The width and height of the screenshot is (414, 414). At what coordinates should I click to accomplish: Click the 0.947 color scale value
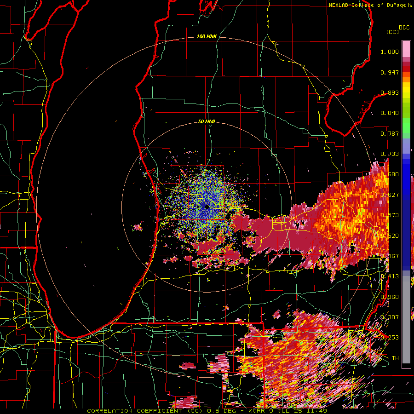point(390,72)
